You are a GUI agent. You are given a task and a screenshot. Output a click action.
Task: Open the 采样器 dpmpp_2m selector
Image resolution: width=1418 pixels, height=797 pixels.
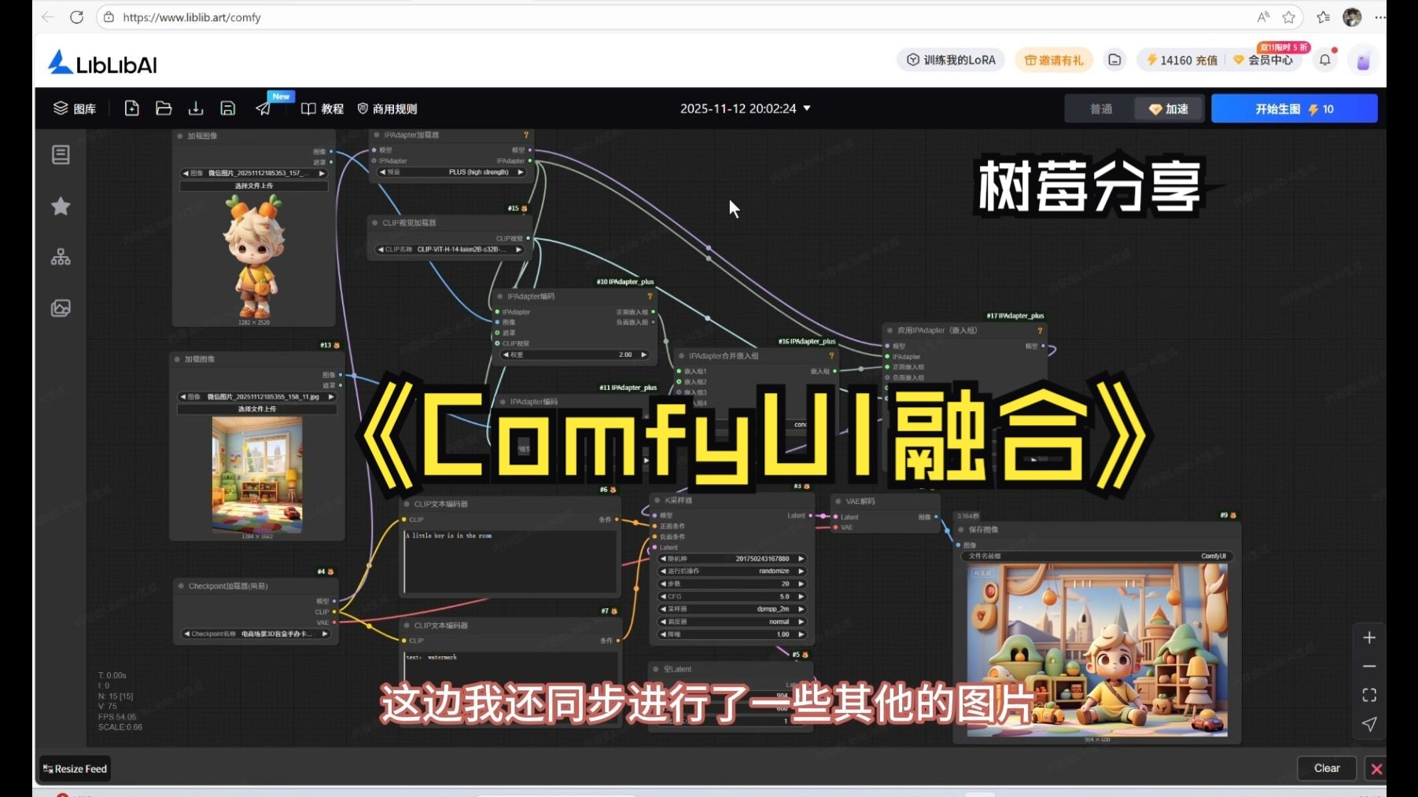[x=732, y=608]
